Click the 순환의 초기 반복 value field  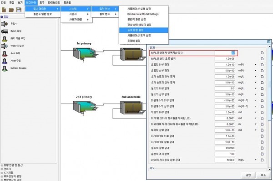point(225,154)
